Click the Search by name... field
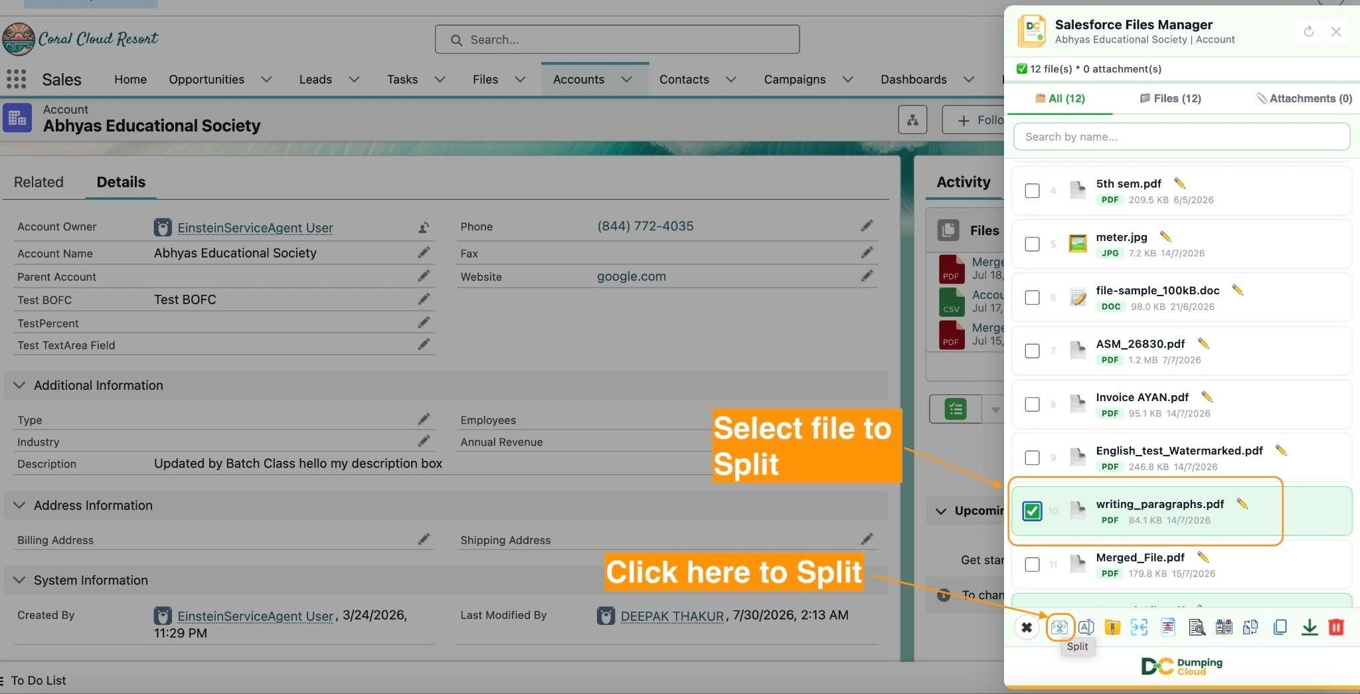Viewport: 1360px width, 694px height. [x=1181, y=137]
